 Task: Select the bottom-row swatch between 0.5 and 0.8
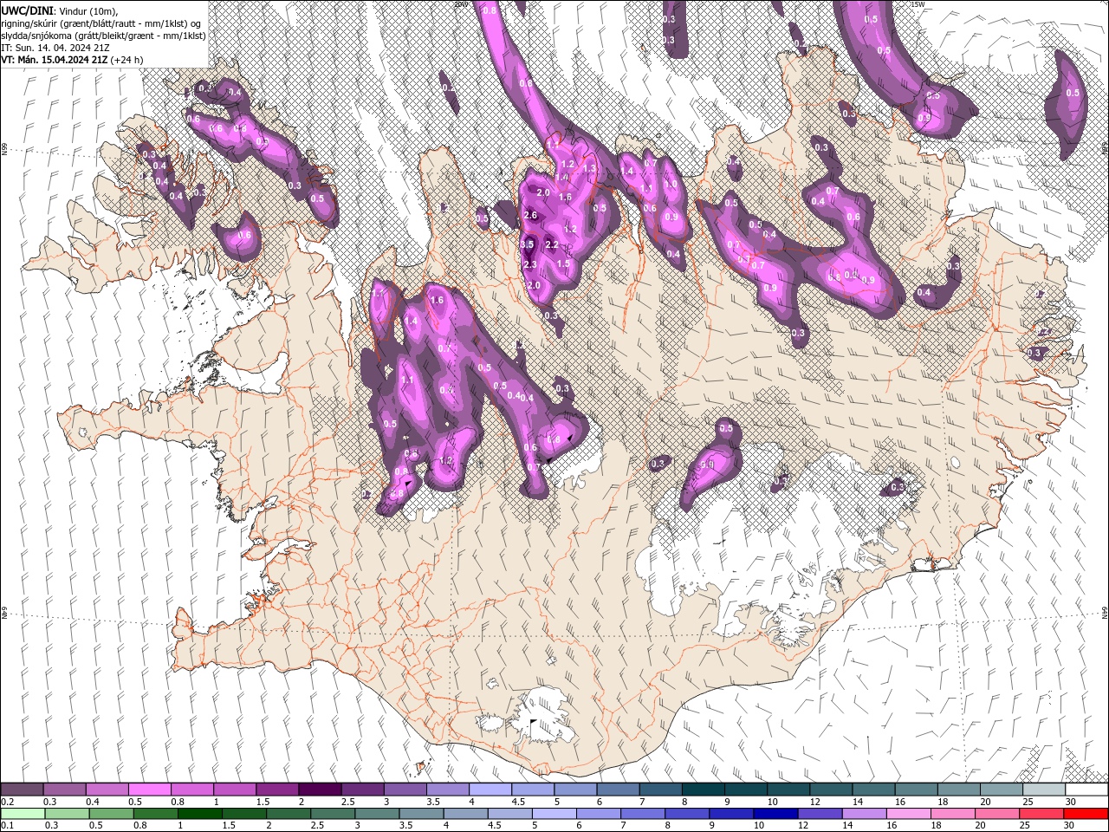[x=110, y=814]
